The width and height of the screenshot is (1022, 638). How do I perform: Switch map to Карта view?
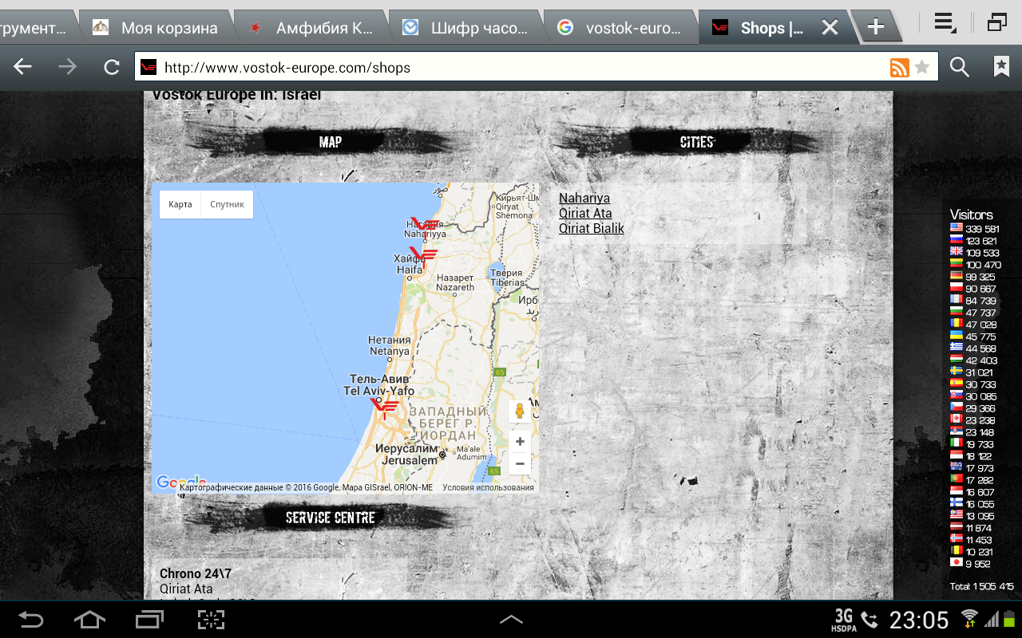pos(180,204)
